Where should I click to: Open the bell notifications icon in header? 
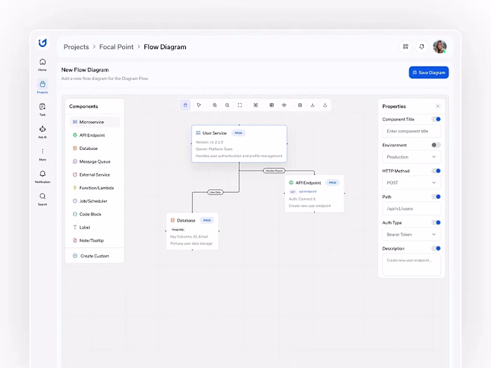422,47
